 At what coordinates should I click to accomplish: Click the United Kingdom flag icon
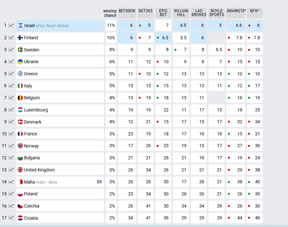click(x=21, y=170)
